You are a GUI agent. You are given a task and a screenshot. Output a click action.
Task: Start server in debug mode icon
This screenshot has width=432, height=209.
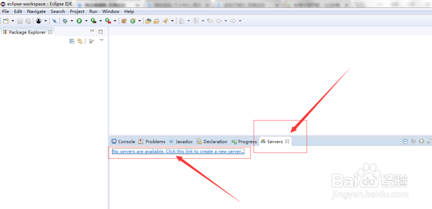413,141
